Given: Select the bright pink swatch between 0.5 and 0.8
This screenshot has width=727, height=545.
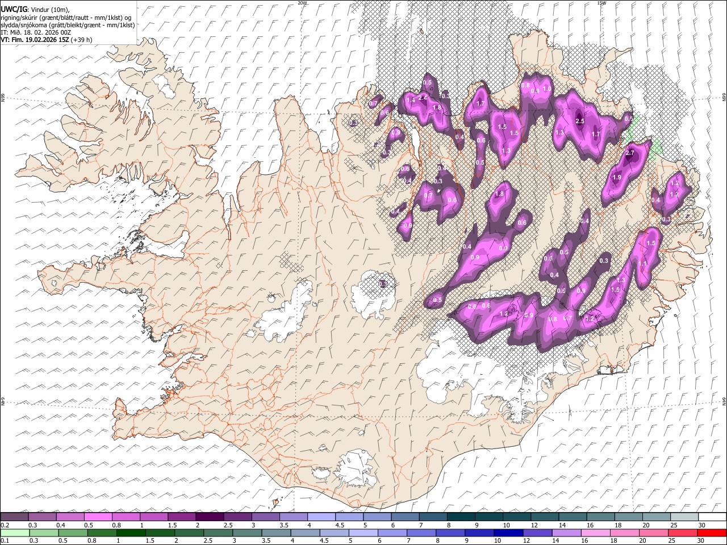Looking at the screenshot, I should [98, 517].
